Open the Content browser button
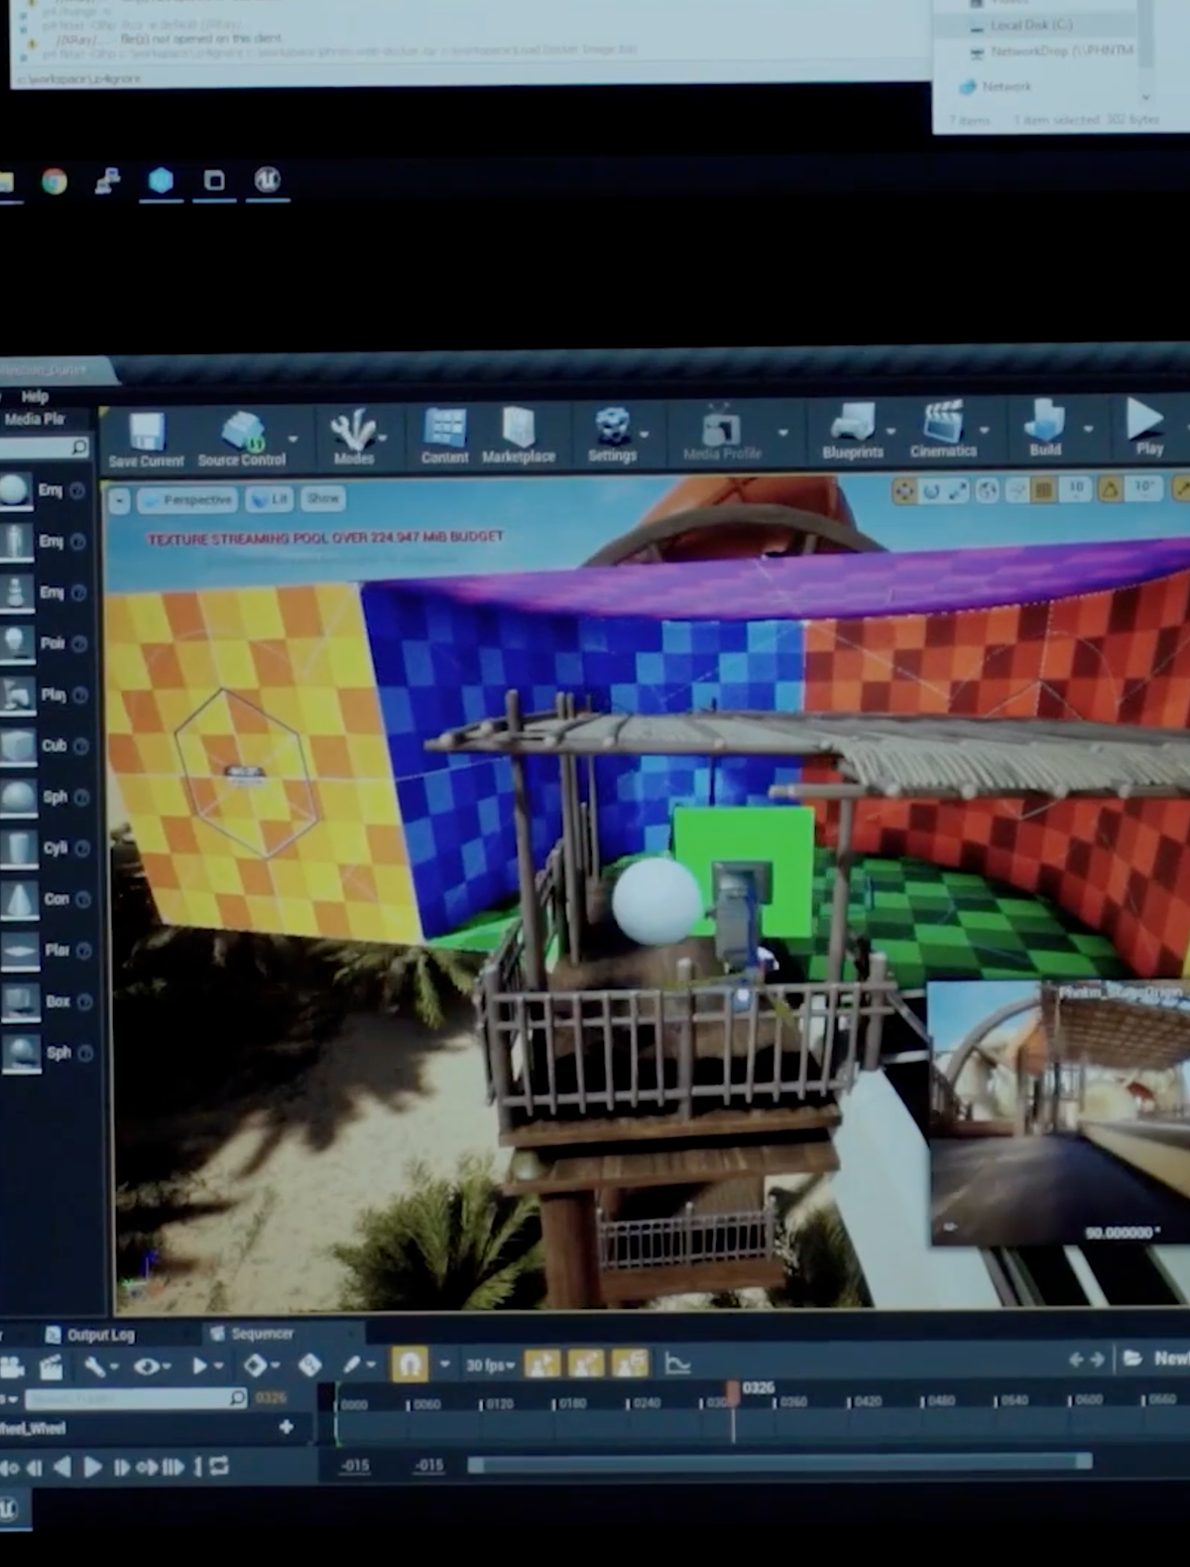The height and width of the screenshot is (1567, 1190). click(444, 437)
